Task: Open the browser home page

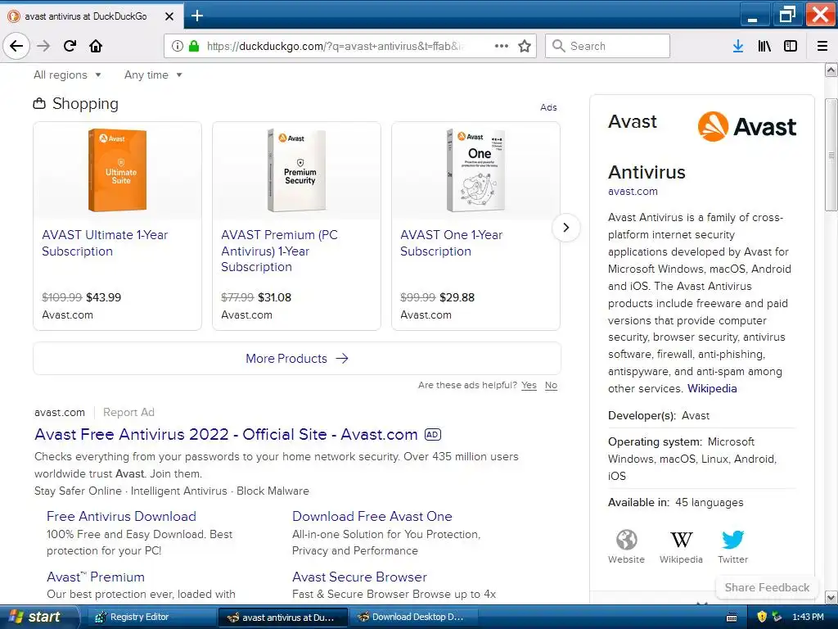Action: [96, 46]
